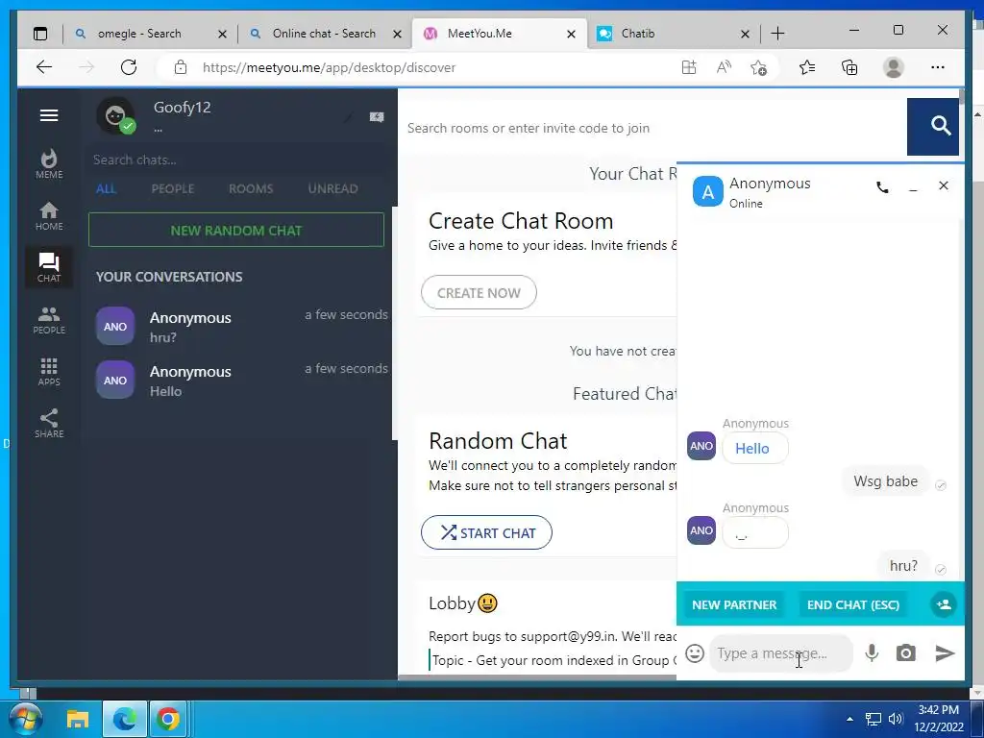Image resolution: width=984 pixels, height=738 pixels.
Task: Click the add friend icon in chat bar
Action: click(x=944, y=604)
